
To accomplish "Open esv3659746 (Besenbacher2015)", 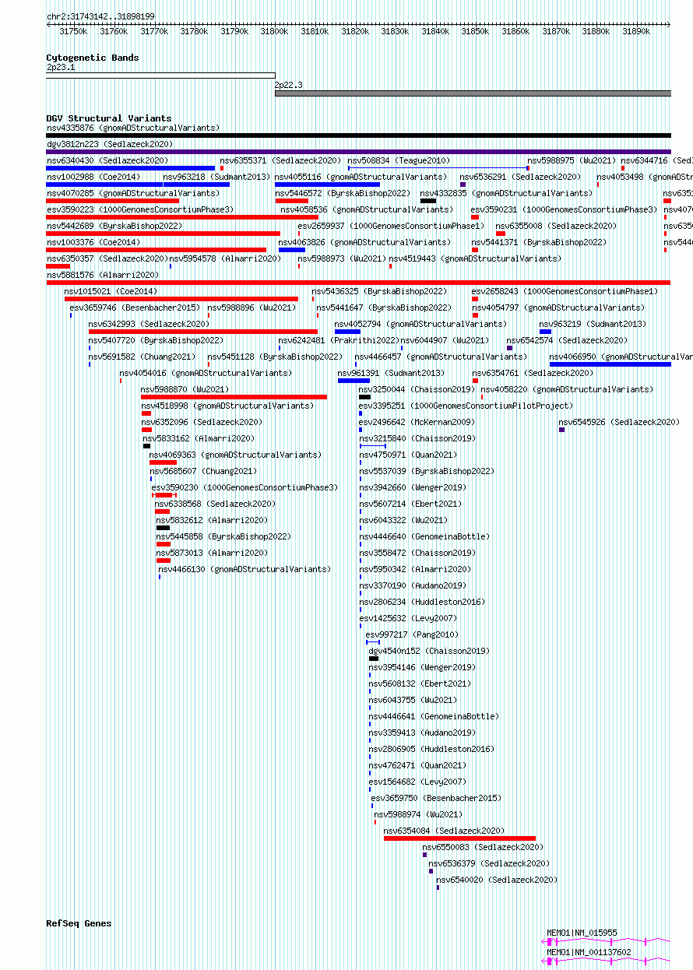I will pyautogui.click(x=135, y=308).
